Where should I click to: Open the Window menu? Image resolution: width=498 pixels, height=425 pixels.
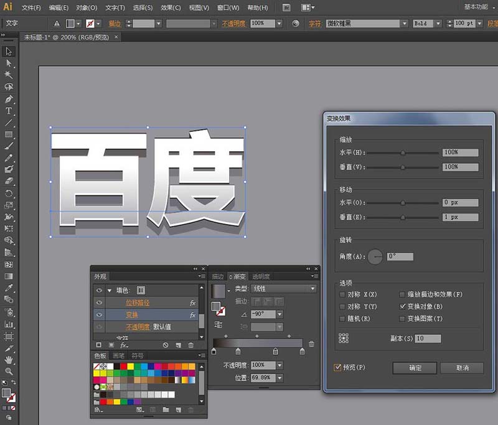click(x=228, y=7)
